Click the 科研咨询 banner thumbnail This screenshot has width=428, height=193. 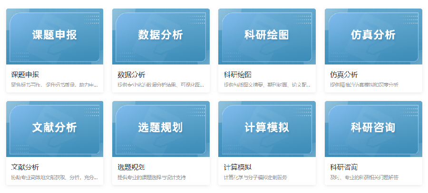[x=373, y=129]
